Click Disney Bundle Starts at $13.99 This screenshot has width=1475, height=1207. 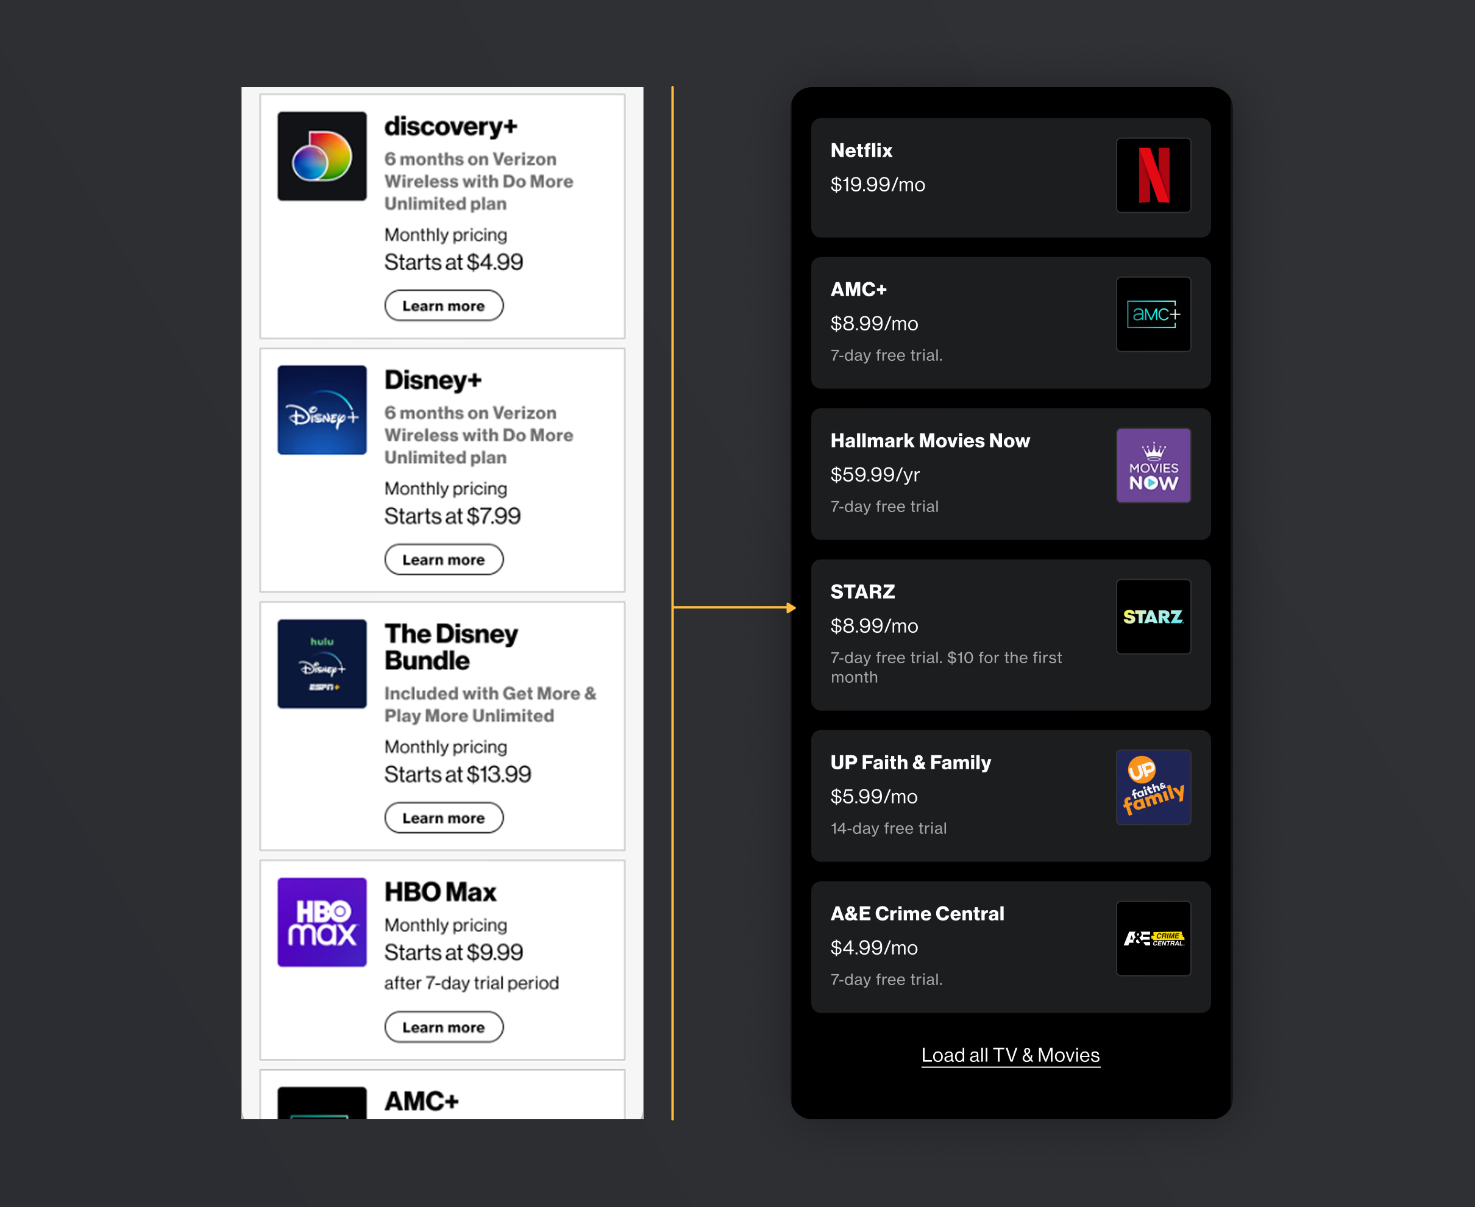[458, 774]
